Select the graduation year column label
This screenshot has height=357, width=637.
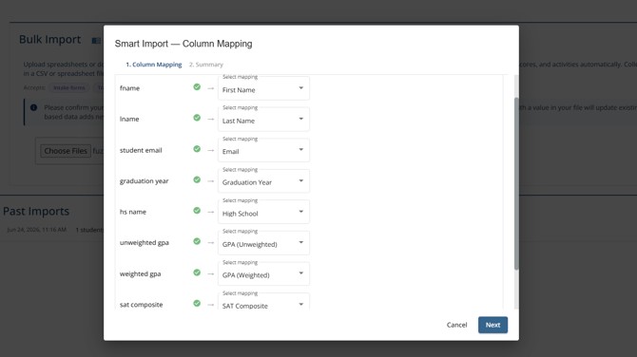(144, 181)
